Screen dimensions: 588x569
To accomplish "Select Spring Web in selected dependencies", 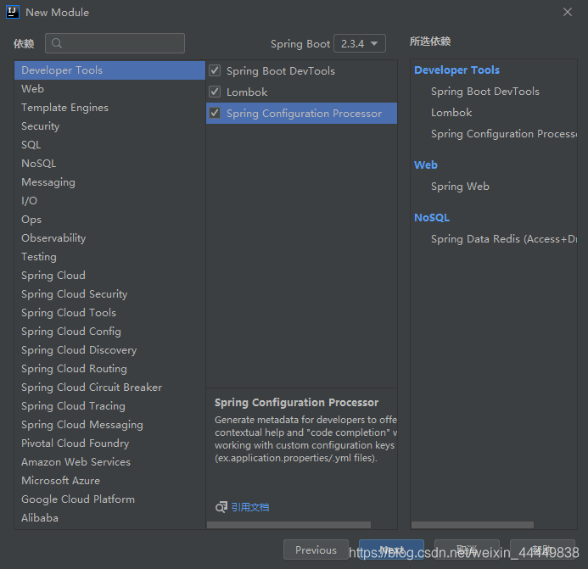I will [x=460, y=187].
